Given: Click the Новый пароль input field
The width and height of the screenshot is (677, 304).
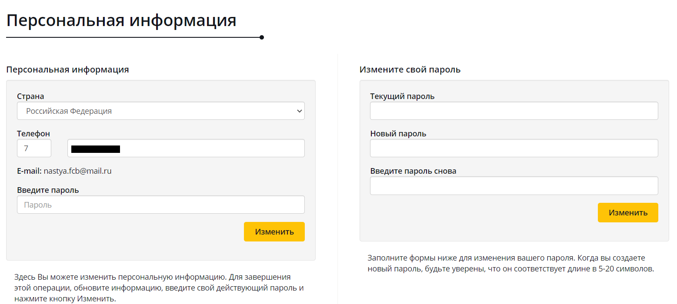Looking at the screenshot, I should 514,148.
